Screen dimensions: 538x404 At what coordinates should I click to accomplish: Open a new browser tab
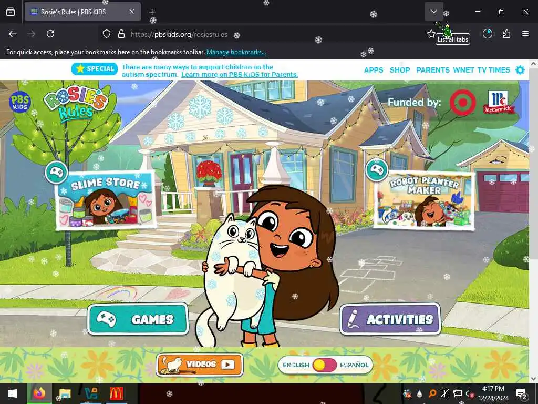tap(152, 12)
